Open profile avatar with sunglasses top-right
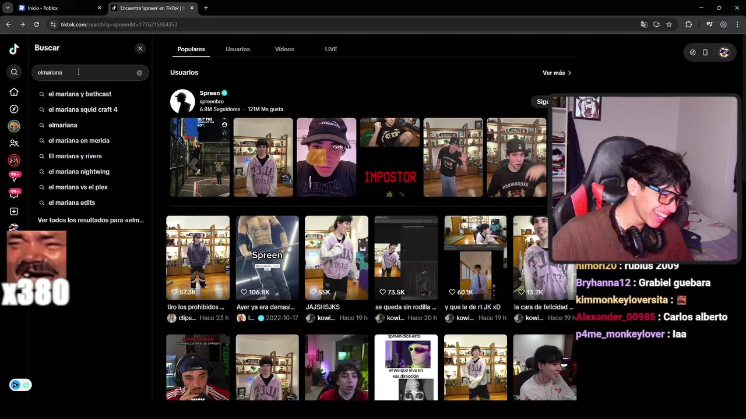The image size is (746, 419). coord(724,52)
